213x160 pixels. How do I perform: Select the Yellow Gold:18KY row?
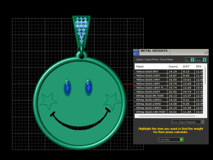point(169,84)
